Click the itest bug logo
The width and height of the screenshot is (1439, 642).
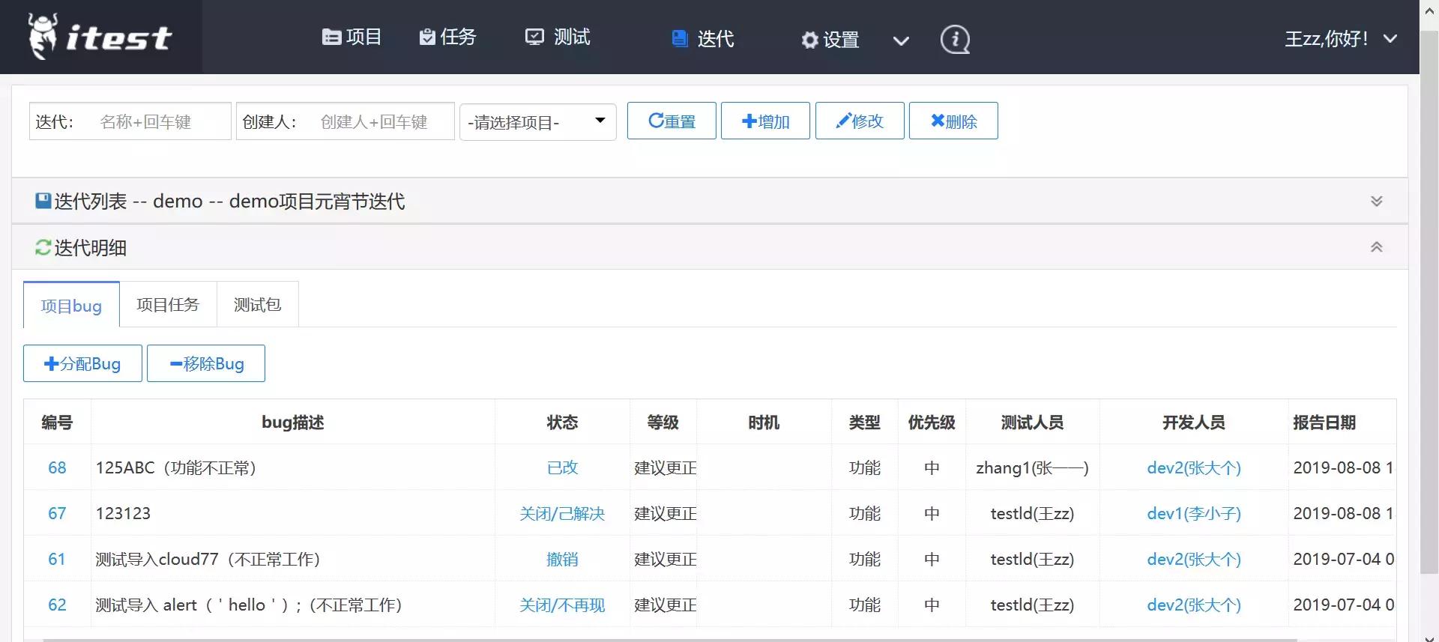tap(100, 37)
